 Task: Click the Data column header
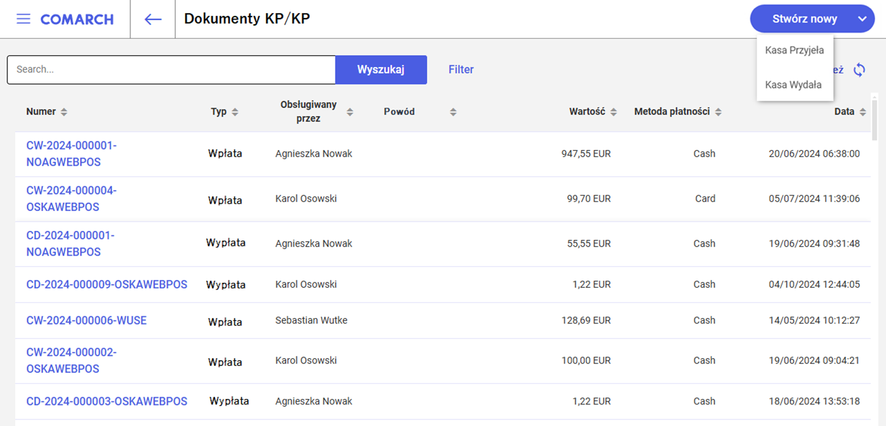(x=844, y=112)
